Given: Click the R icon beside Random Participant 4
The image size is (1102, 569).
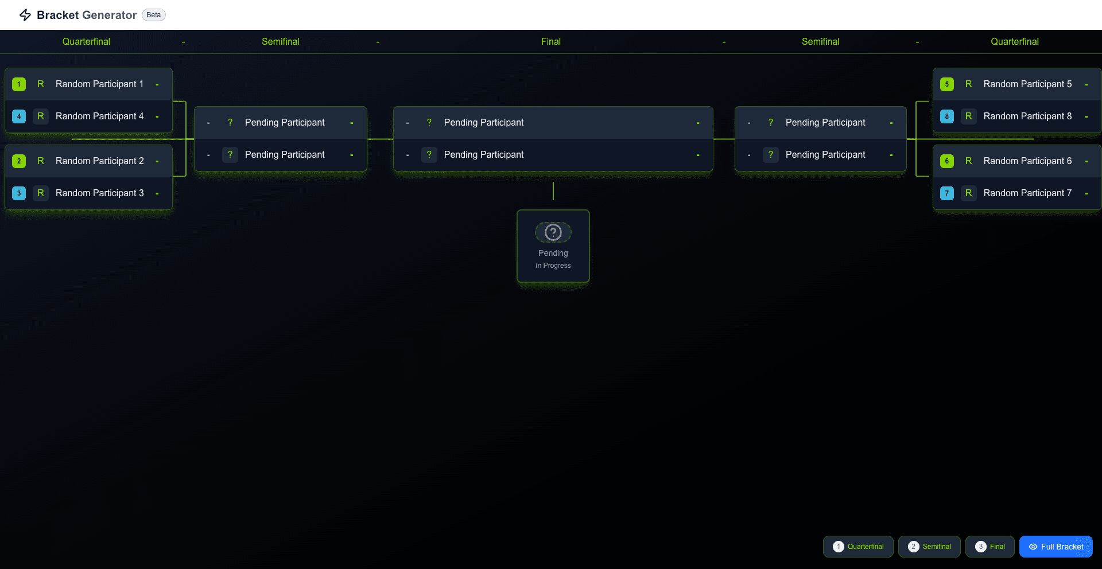Looking at the screenshot, I should (x=41, y=116).
